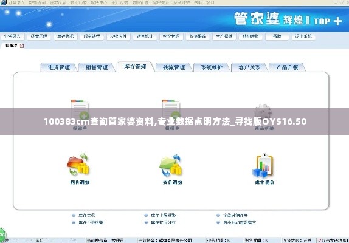Click the 当前账套 company status entry
This screenshot has width=349, height=243.
[x=165, y=241]
